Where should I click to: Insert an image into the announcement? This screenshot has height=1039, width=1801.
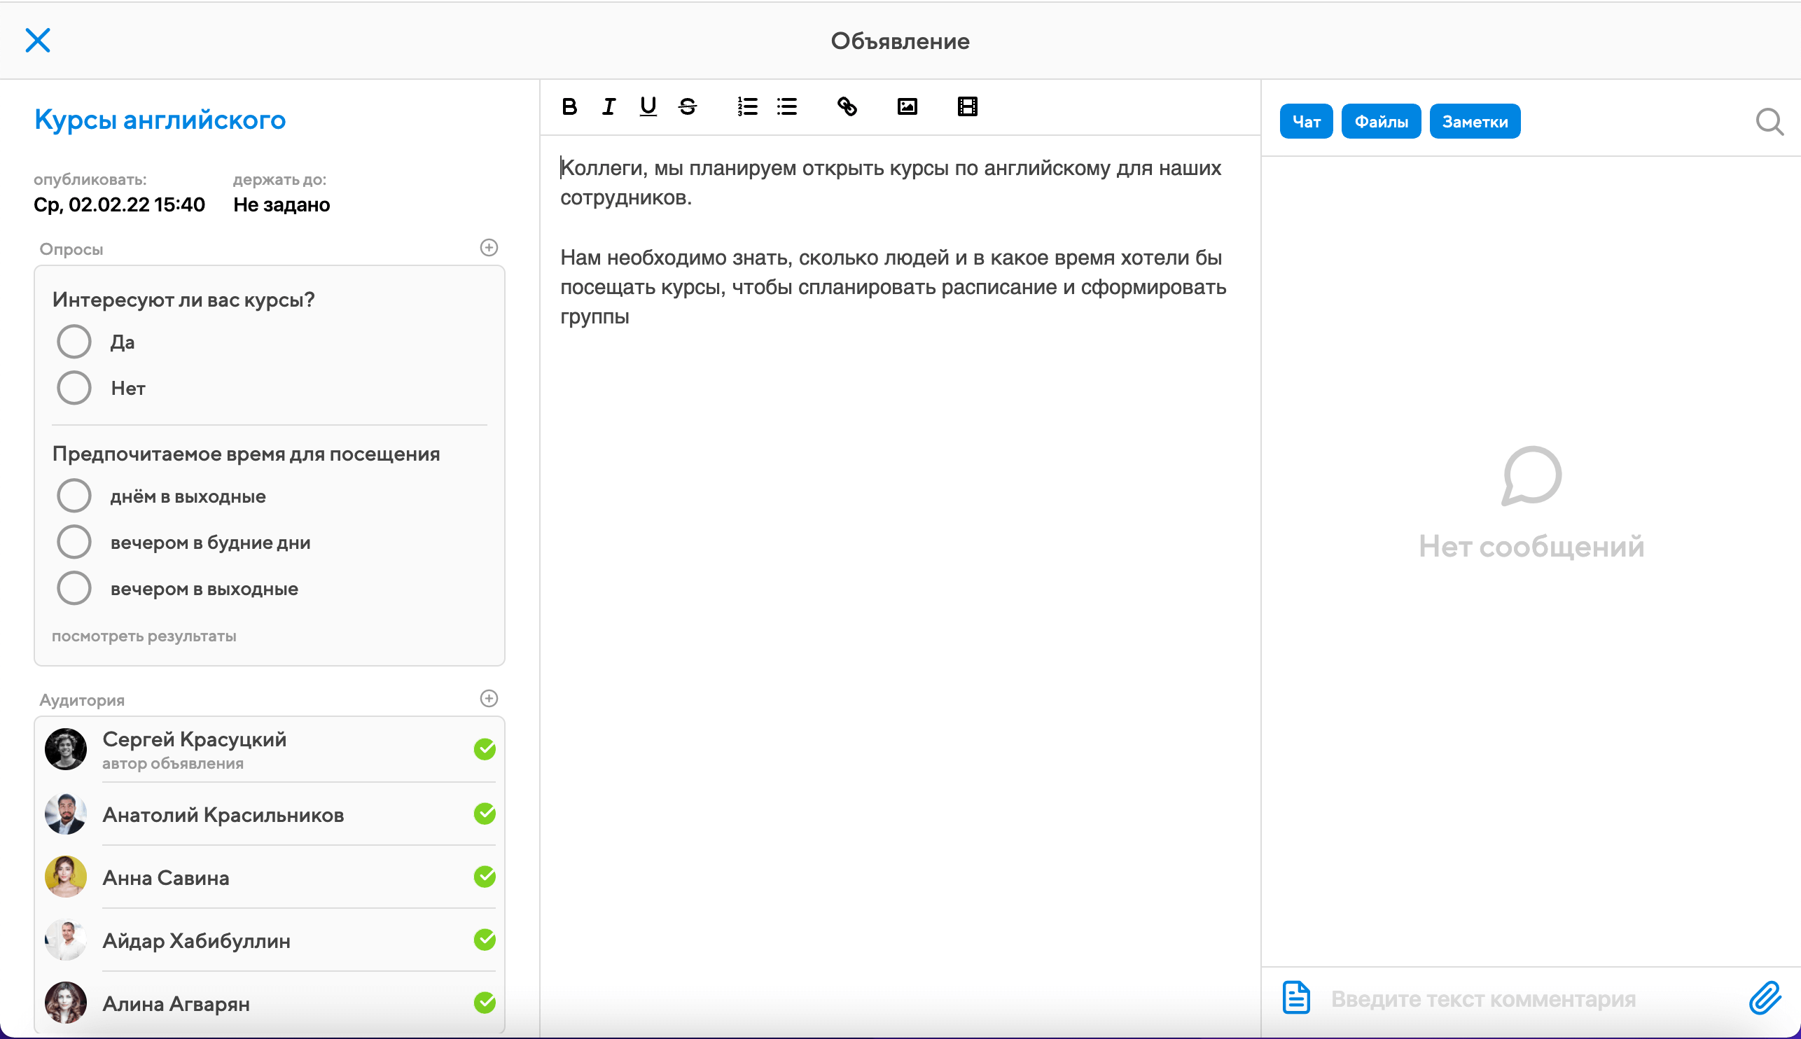click(x=907, y=107)
